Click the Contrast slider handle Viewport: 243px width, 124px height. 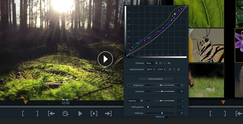click(x=162, y=91)
